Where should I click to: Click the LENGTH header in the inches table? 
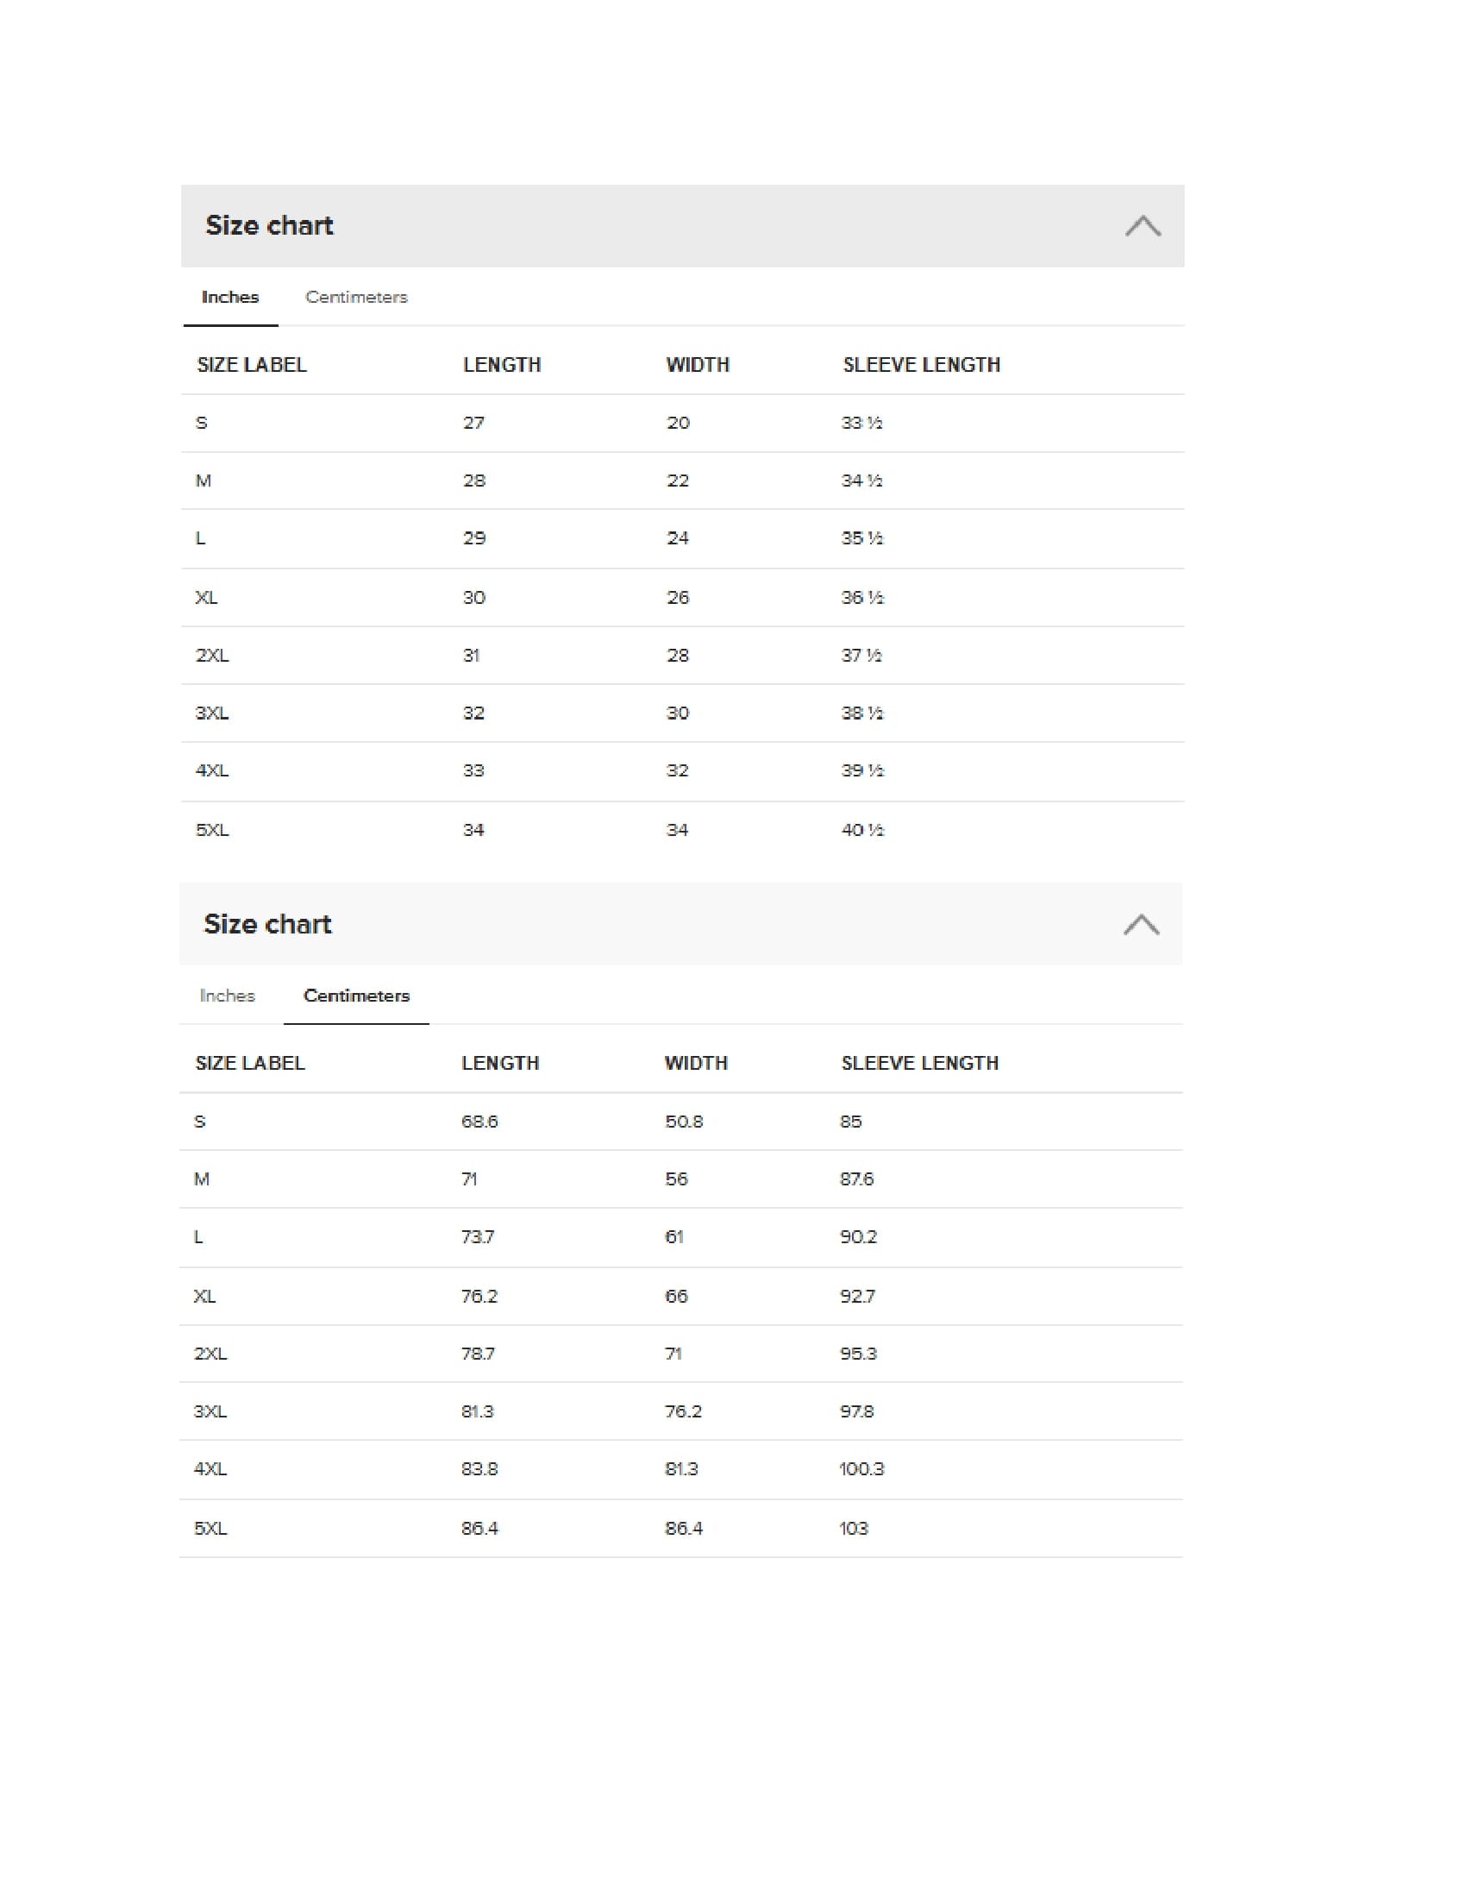(x=502, y=365)
